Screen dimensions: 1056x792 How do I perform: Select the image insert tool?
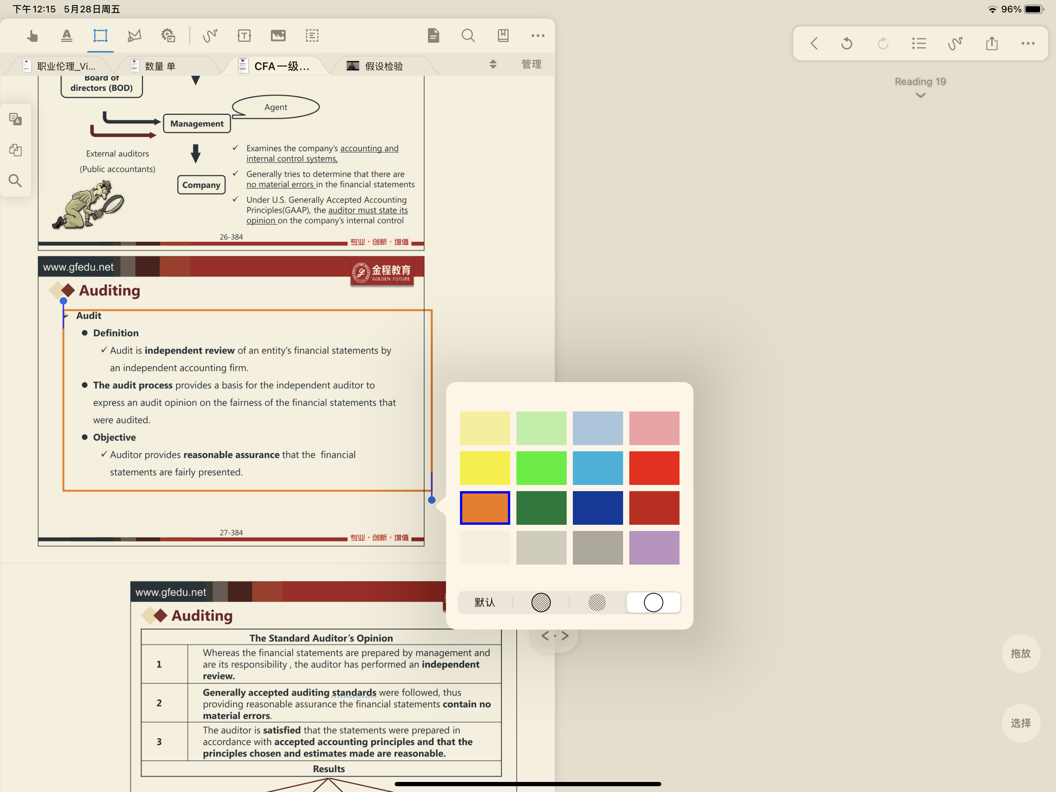point(278,36)
